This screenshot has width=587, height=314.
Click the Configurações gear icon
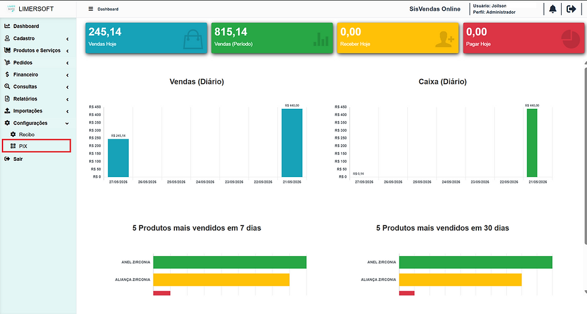pyautogui.click(x=7, y=123)
